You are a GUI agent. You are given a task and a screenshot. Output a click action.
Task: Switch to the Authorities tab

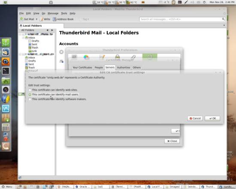coord(124,67)
